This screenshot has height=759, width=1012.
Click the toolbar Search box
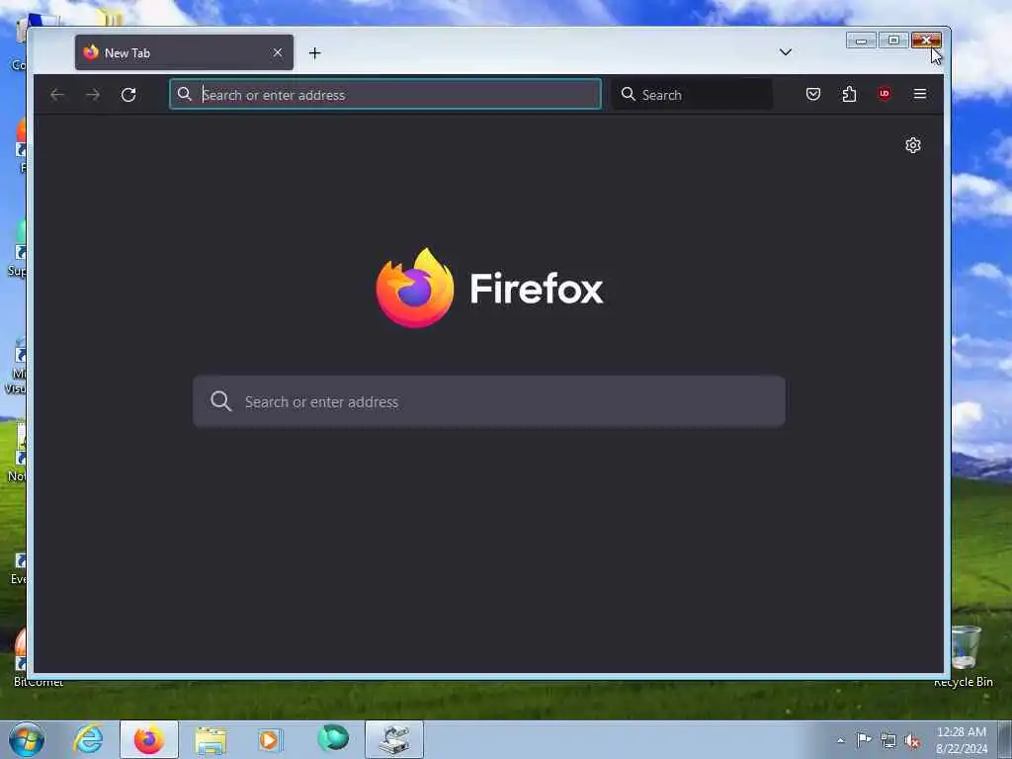click(x=692, y=94)
